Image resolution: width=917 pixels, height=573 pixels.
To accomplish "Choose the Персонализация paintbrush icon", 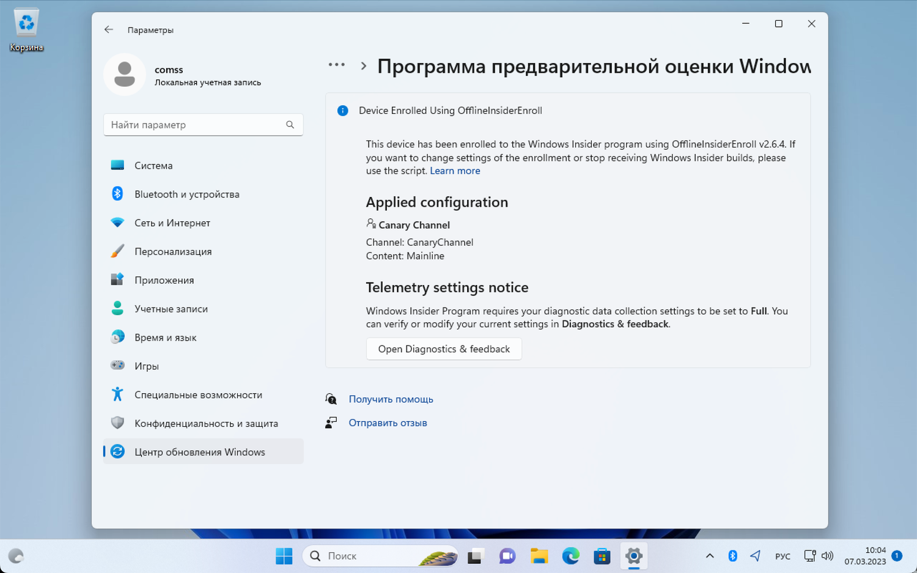I will (117, 251).
